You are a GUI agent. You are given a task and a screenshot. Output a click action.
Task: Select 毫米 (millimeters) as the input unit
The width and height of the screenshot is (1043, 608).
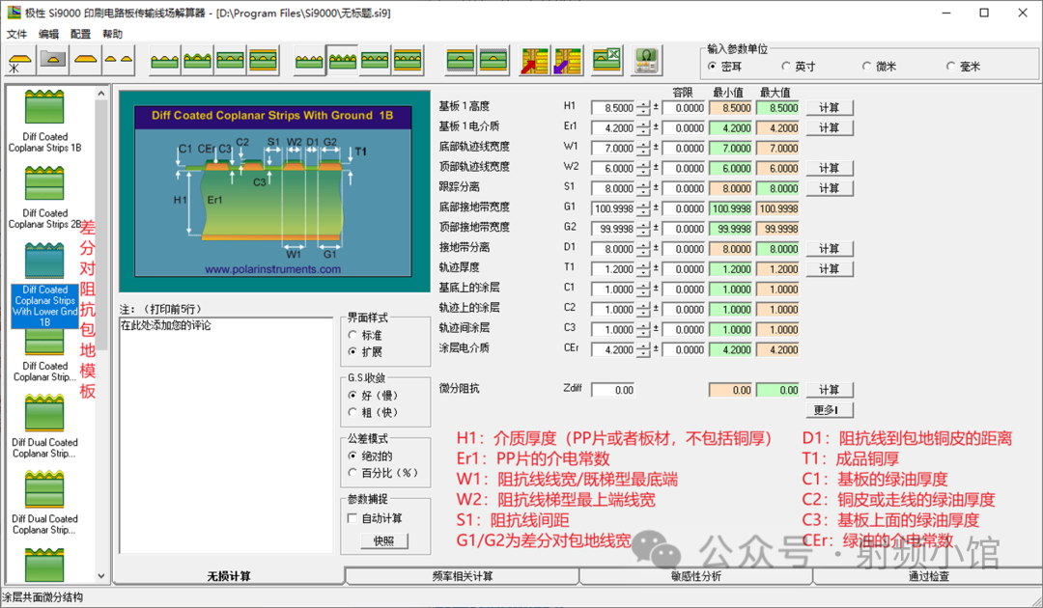(x=950, y=67)
